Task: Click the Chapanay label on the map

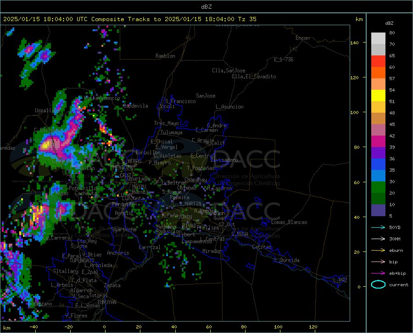Action: pyautogui.click(x=195, y=180)
